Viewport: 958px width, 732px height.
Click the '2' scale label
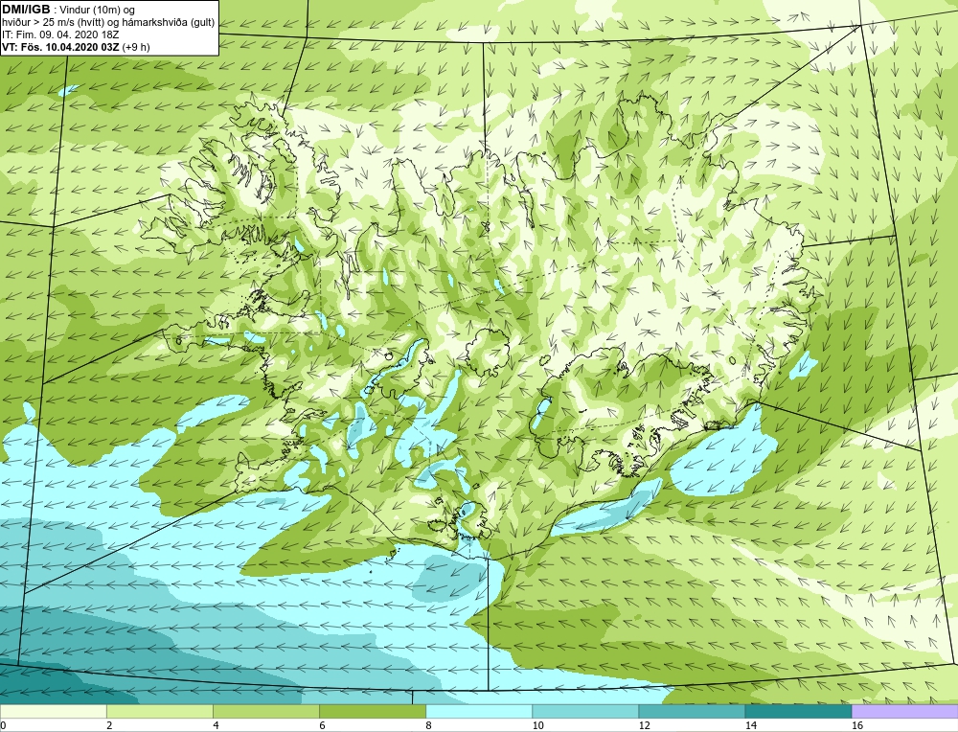point(109,725)
